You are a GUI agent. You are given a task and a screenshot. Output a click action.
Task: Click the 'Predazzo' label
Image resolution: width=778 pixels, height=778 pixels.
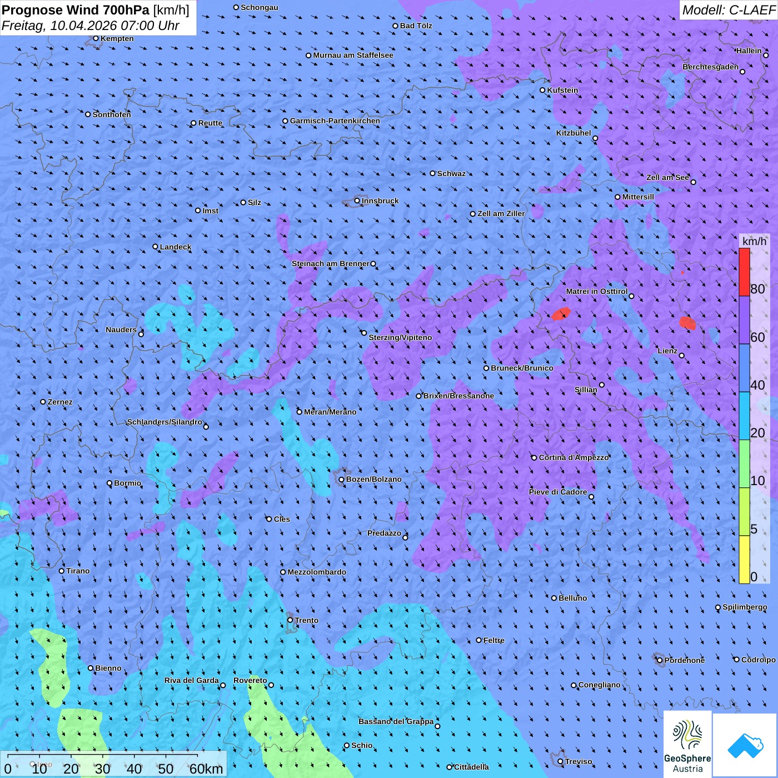click(x=384, y=533)
